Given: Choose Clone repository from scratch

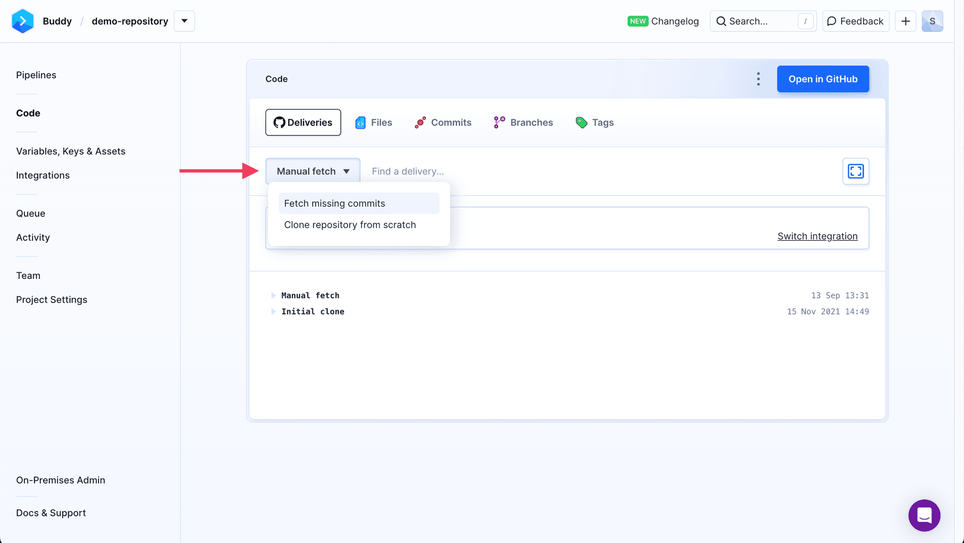Looking at the screenshot, I should point(350,225).
